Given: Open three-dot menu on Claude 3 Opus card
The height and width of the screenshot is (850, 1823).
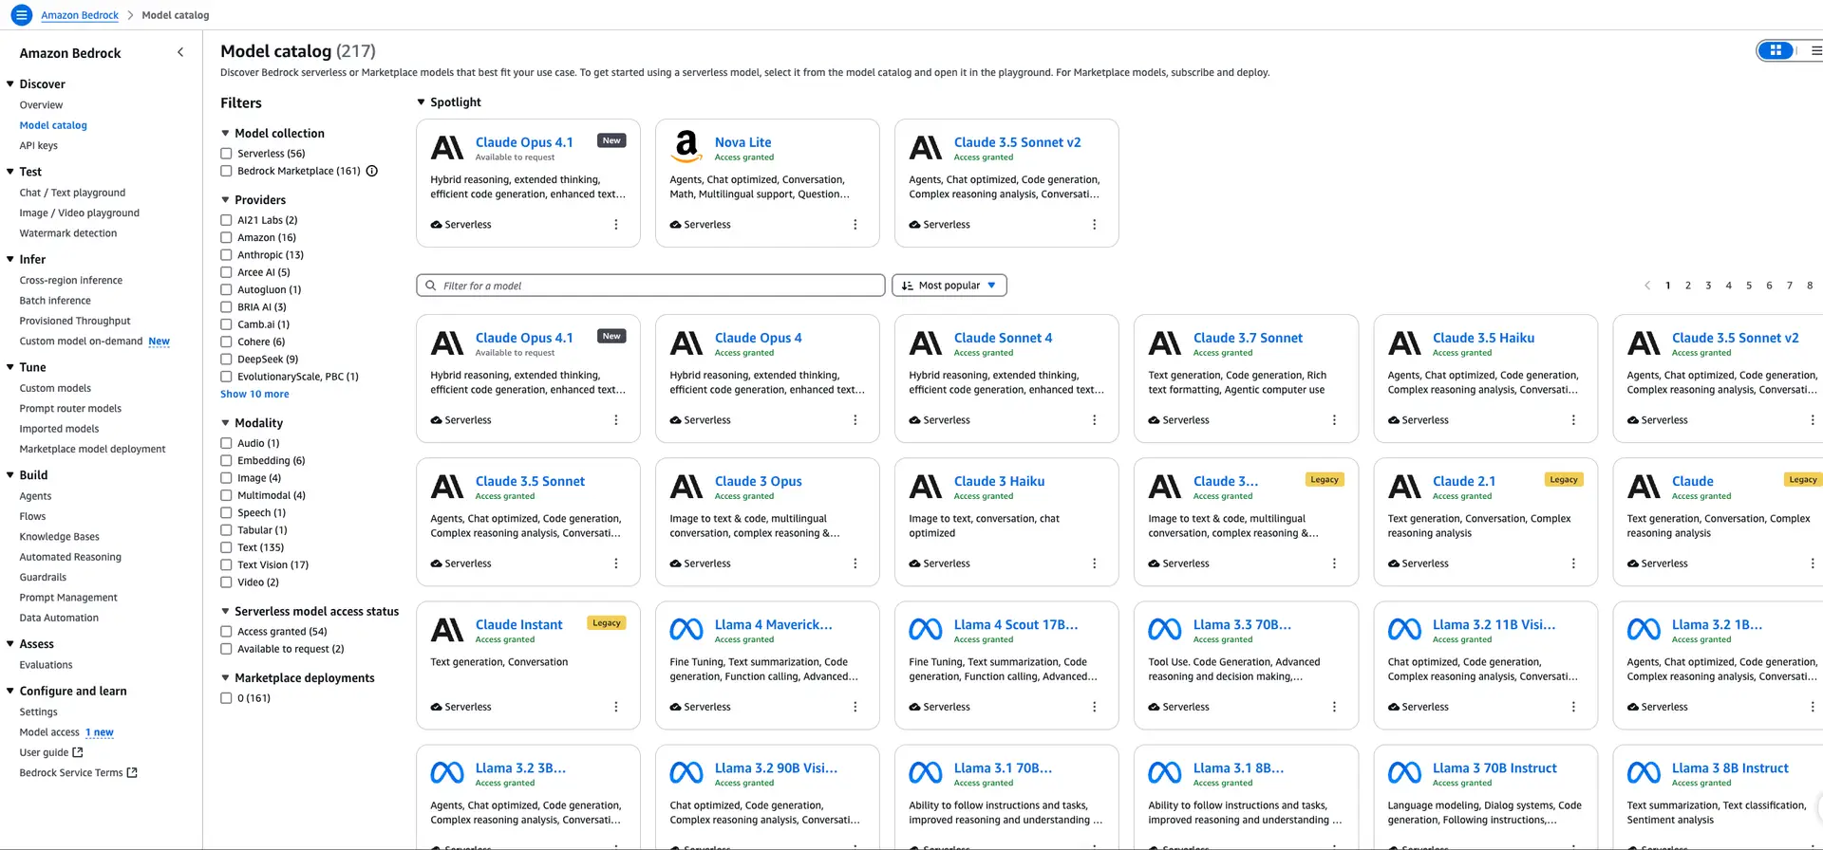Looking at the screenshot, I should point(855,564).
